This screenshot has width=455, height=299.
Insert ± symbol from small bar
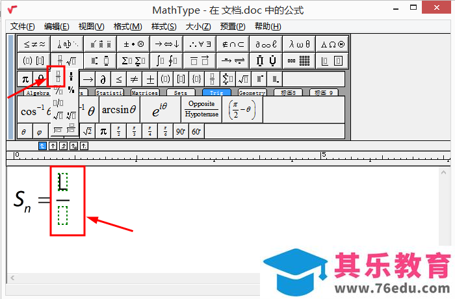150,79
